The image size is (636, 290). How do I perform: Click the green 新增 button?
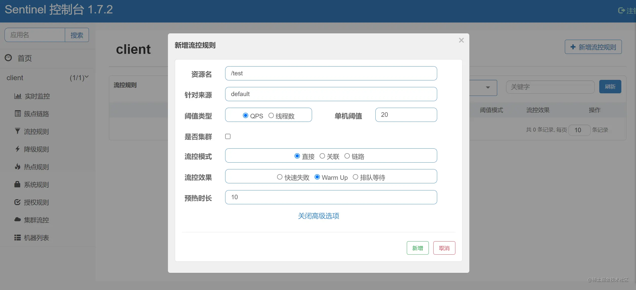point(418,248)
